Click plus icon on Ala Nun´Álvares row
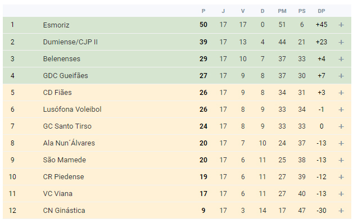Image resolution: width=353 pixels, height=223 pixels. (341, 143)
